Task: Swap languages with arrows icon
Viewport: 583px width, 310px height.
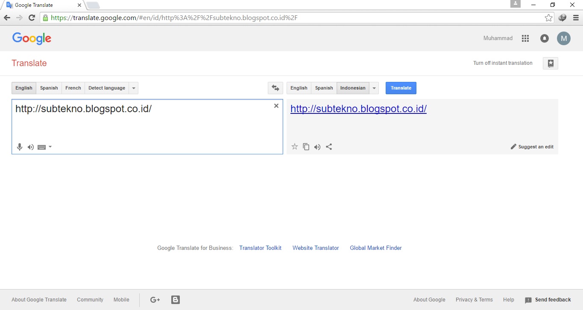Action: (x=275, y=88)
